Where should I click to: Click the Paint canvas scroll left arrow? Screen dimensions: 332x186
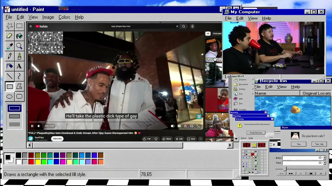click(x=30, y=145)
